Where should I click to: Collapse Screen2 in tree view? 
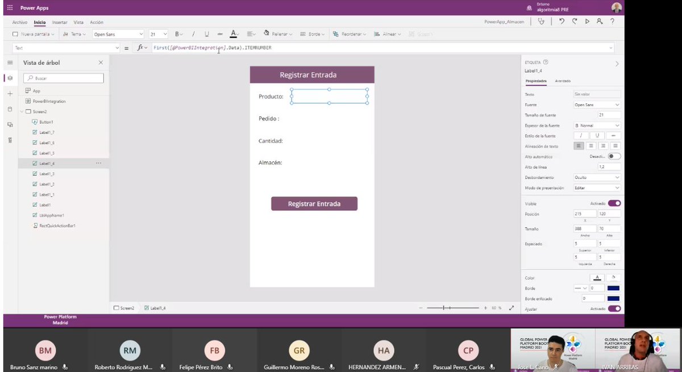click(22, 111)
